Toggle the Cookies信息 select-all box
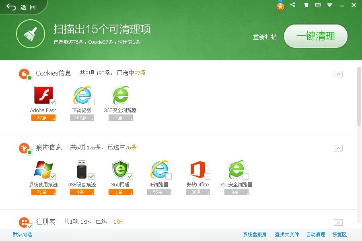Viewport: 362px width, 241px height. [30, 78]
